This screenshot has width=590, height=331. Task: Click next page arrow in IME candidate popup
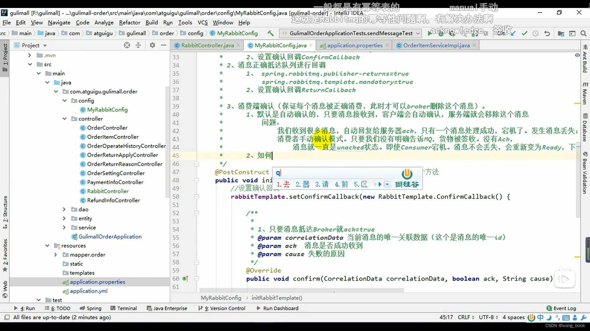click(x=380, y=185)
